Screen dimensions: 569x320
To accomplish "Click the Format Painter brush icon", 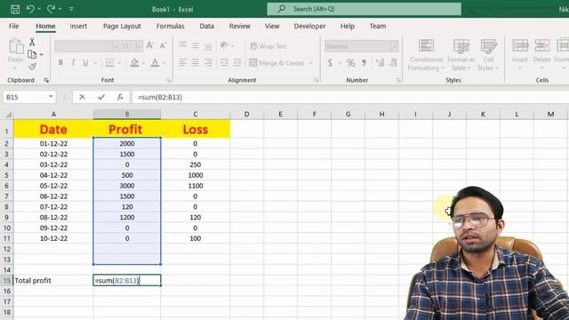I will (x=32, y=67).
